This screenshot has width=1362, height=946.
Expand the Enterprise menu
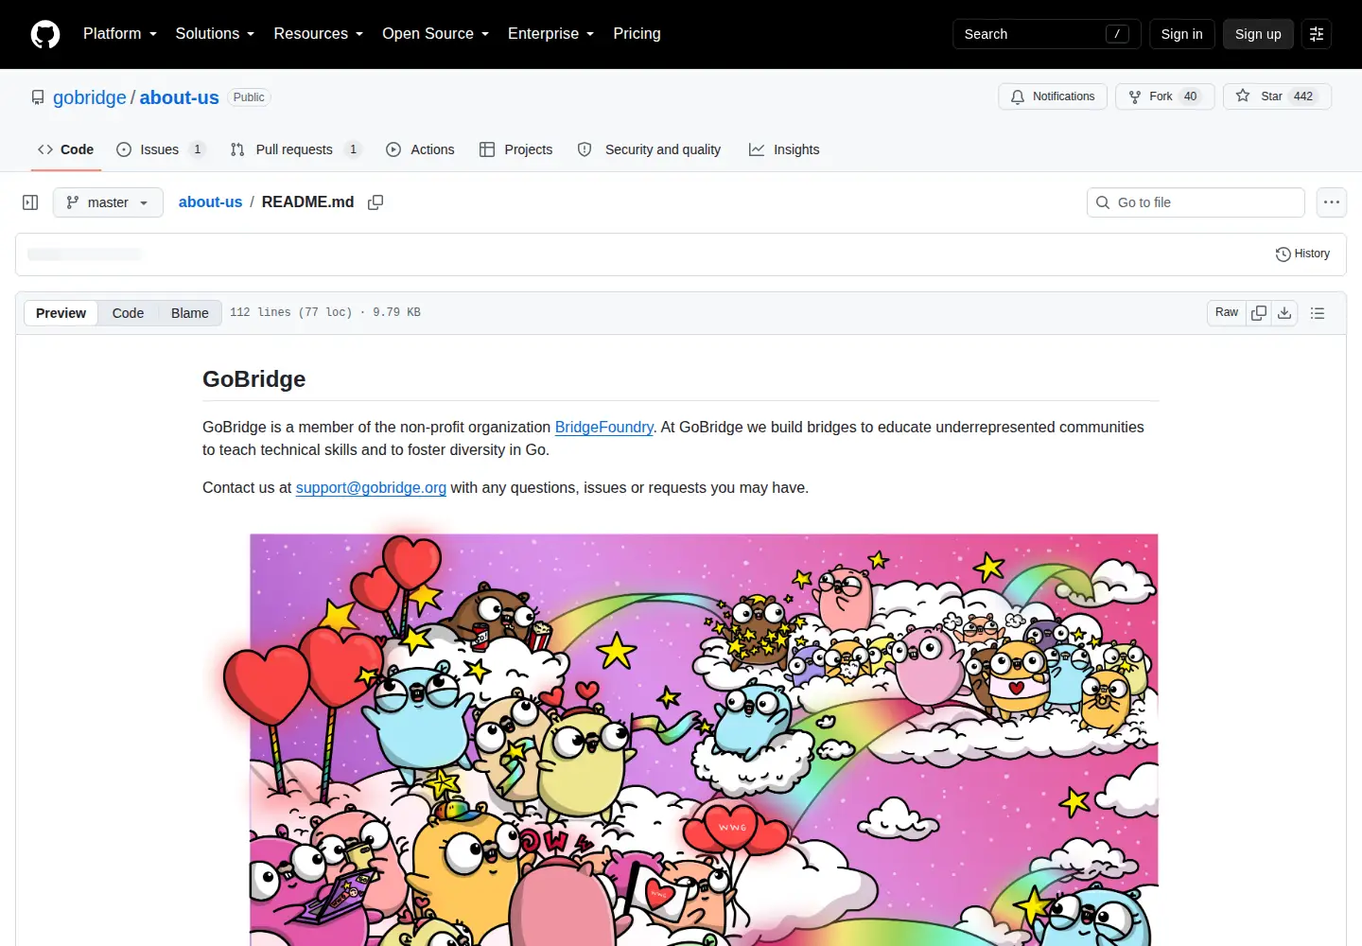(550, 34)
